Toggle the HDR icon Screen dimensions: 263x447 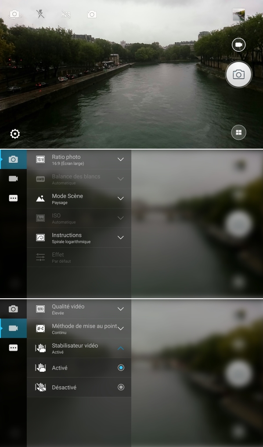[x=66, y=14]
